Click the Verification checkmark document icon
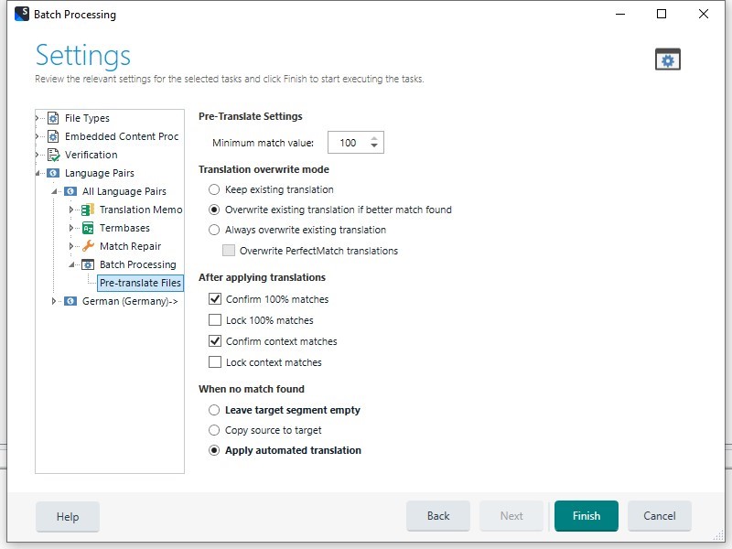This screenshot has height=549, width=732. click(x=53, y=155)
